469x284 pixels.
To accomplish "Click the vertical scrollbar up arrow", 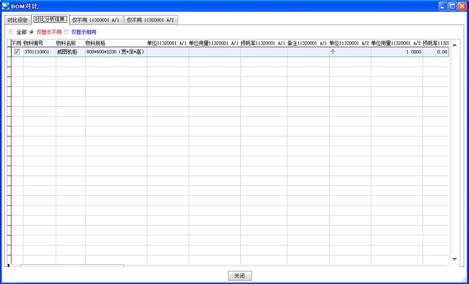I will point(454,45).
